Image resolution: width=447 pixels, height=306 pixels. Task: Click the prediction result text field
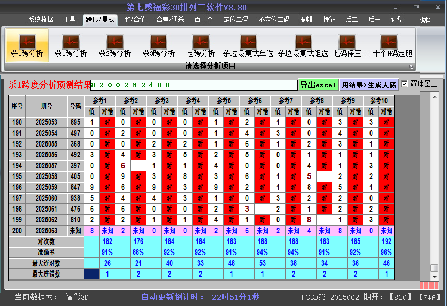pyautogui.click(x=194, y=85)
